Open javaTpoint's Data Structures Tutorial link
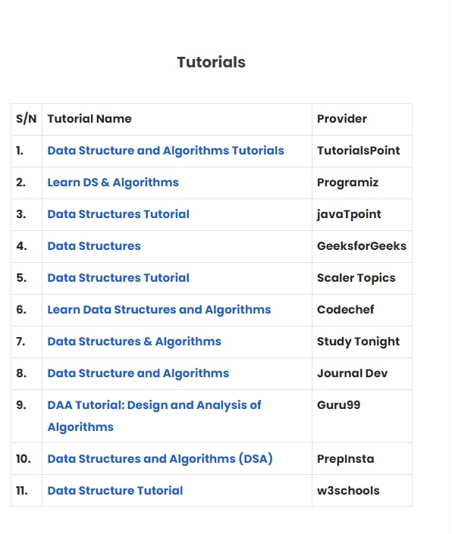 pos(118,214)
